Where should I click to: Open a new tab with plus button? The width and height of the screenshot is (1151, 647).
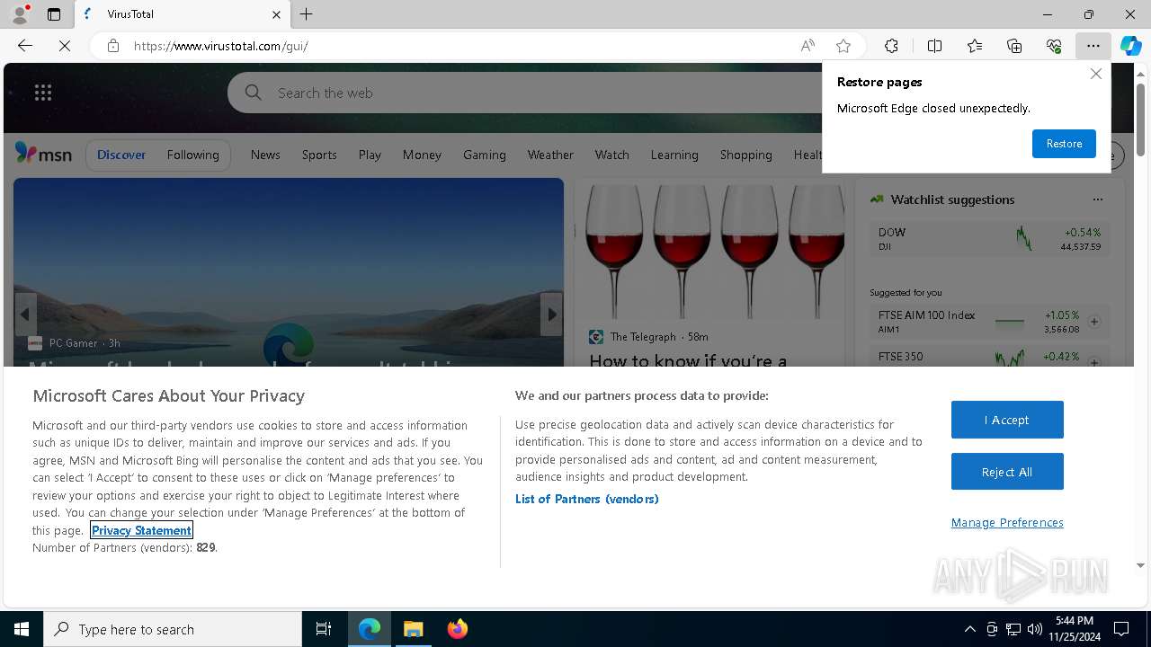click(x=307, y=14)
